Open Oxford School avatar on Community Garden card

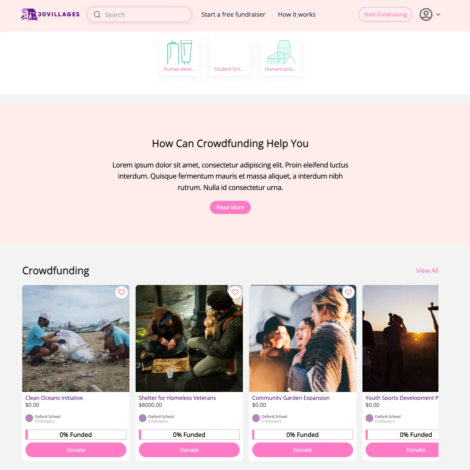pyautogui.click(x=256, y=418)
